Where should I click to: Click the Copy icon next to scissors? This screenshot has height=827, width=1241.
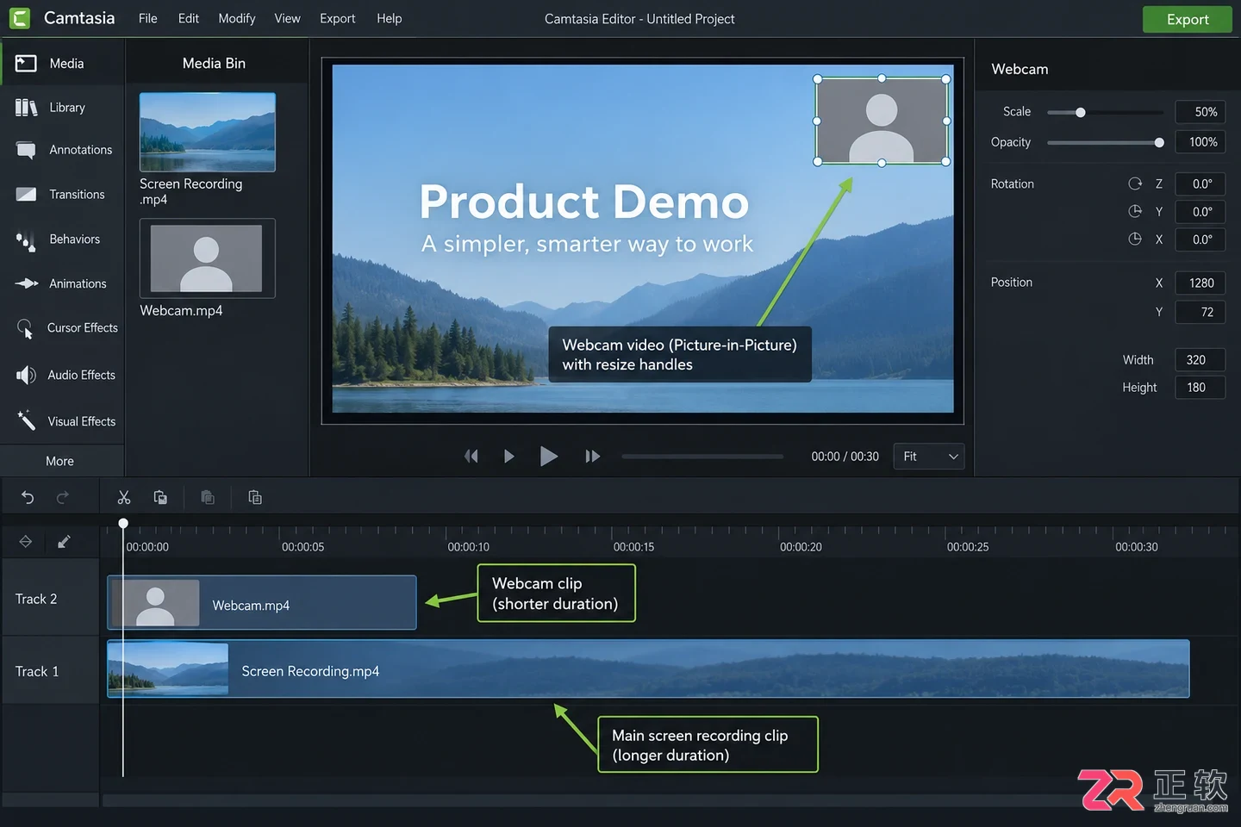(160, 497)
